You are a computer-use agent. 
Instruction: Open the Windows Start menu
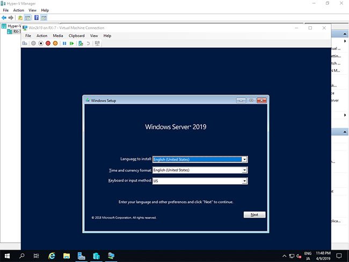[7, 256]
